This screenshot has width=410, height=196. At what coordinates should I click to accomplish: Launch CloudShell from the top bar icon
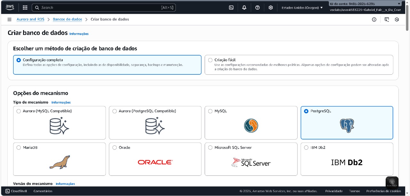click(x=231, y=7)
